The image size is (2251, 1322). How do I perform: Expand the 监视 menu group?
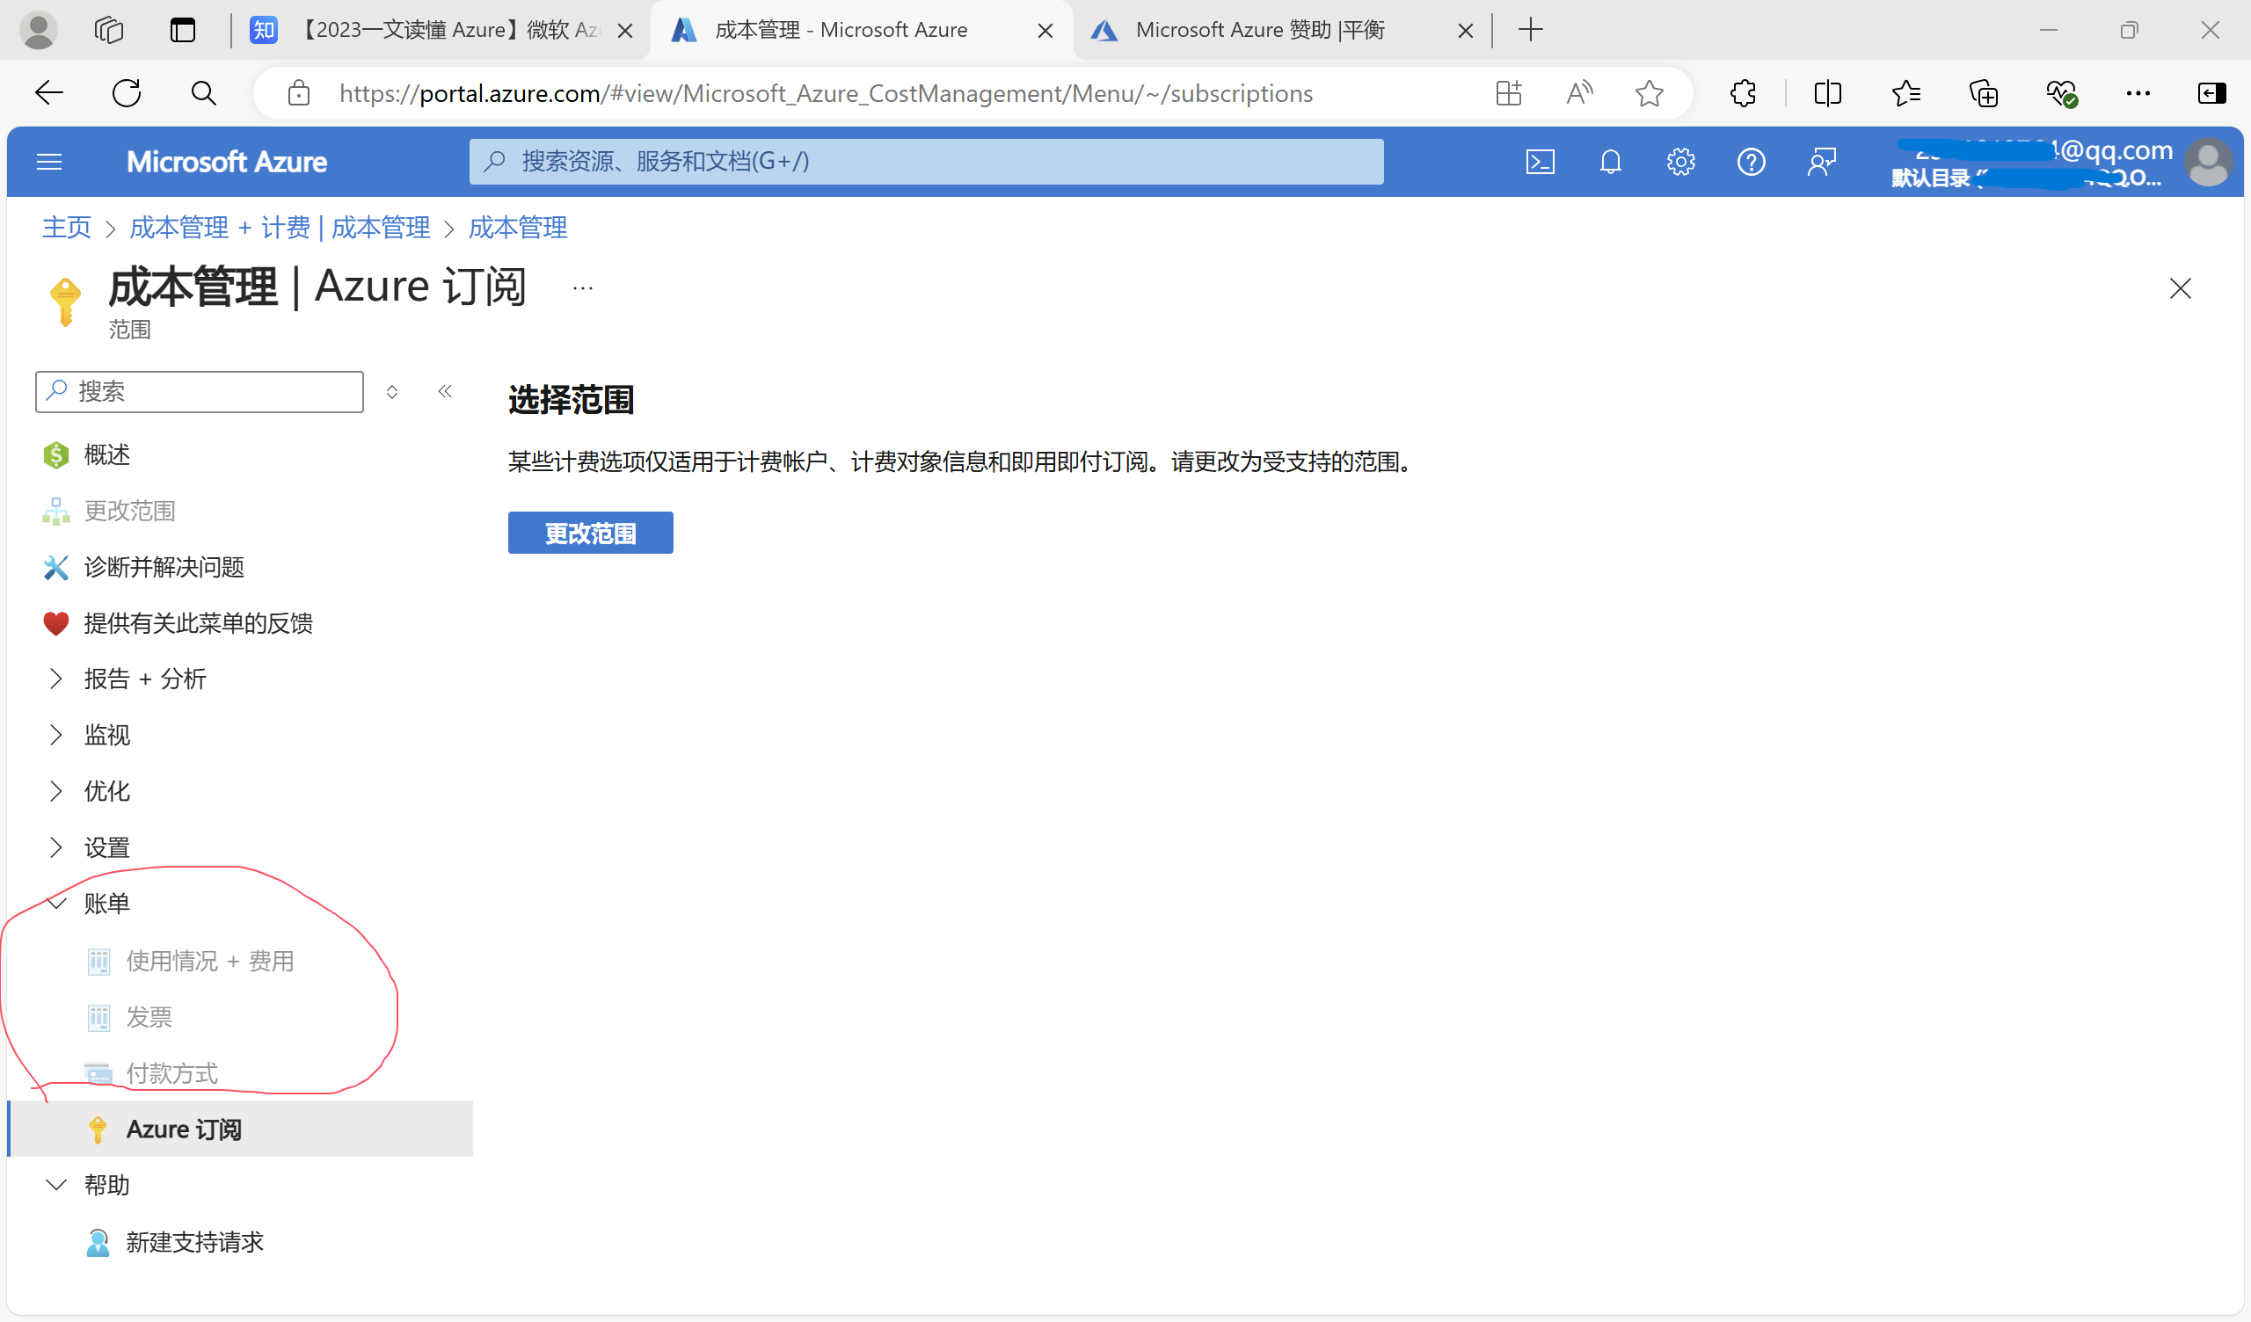(88, 736)
